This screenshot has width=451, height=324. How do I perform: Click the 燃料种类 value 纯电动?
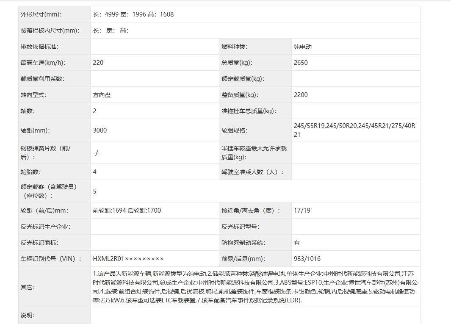(303, 47)
